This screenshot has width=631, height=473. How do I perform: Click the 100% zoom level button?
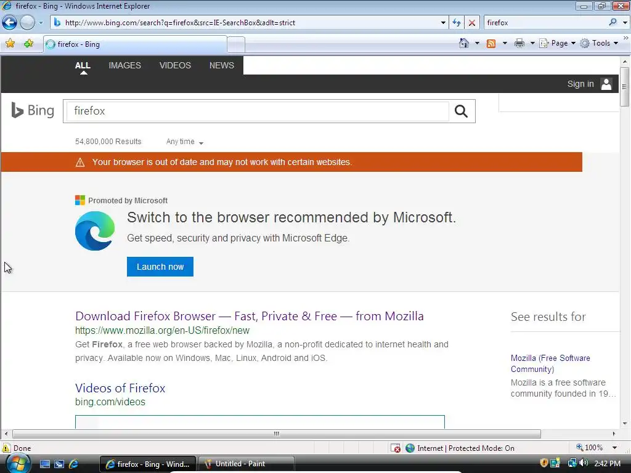point(590,448)
